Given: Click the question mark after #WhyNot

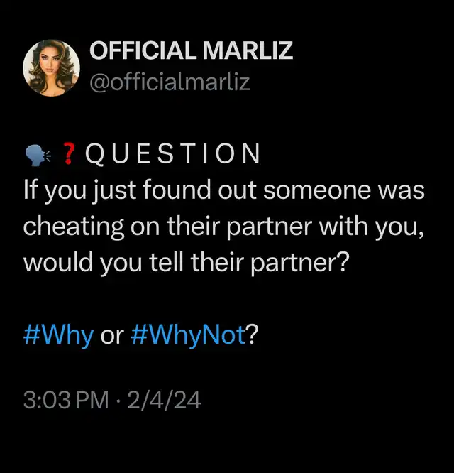Looking at the screenshot, I should pyautogui.click(x=253, y=335).
